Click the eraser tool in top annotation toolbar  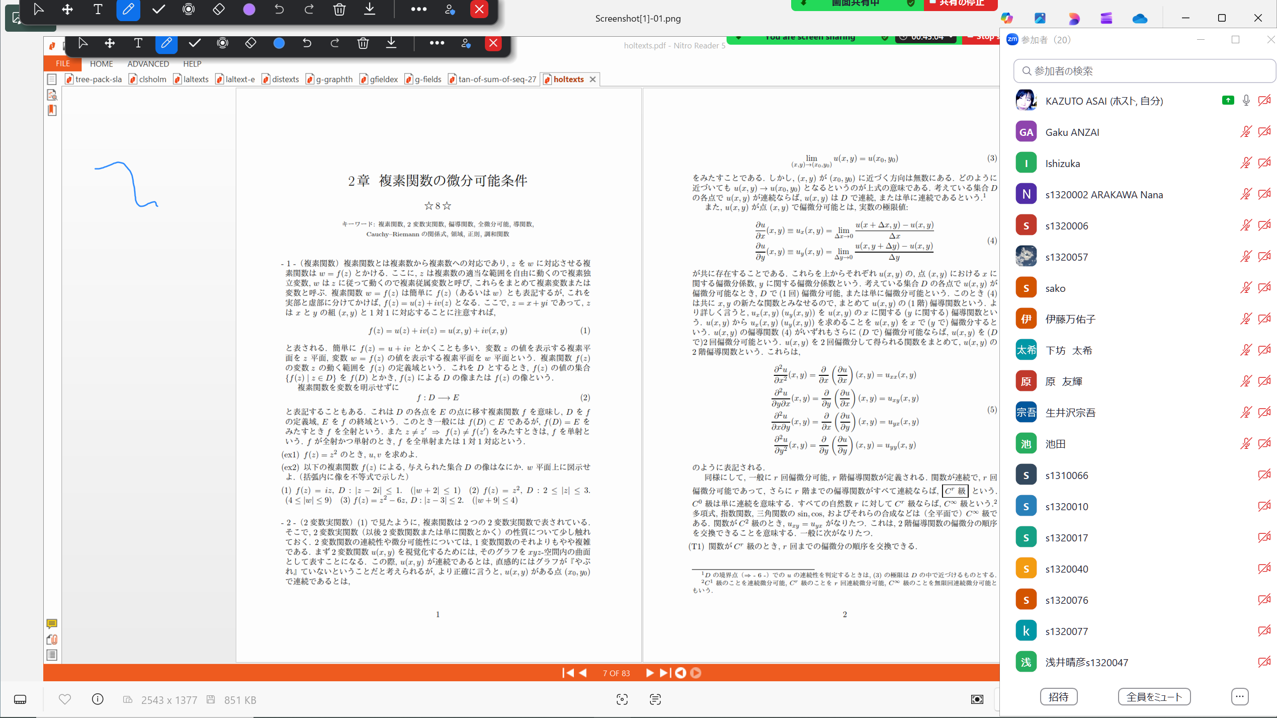(219, 9)
